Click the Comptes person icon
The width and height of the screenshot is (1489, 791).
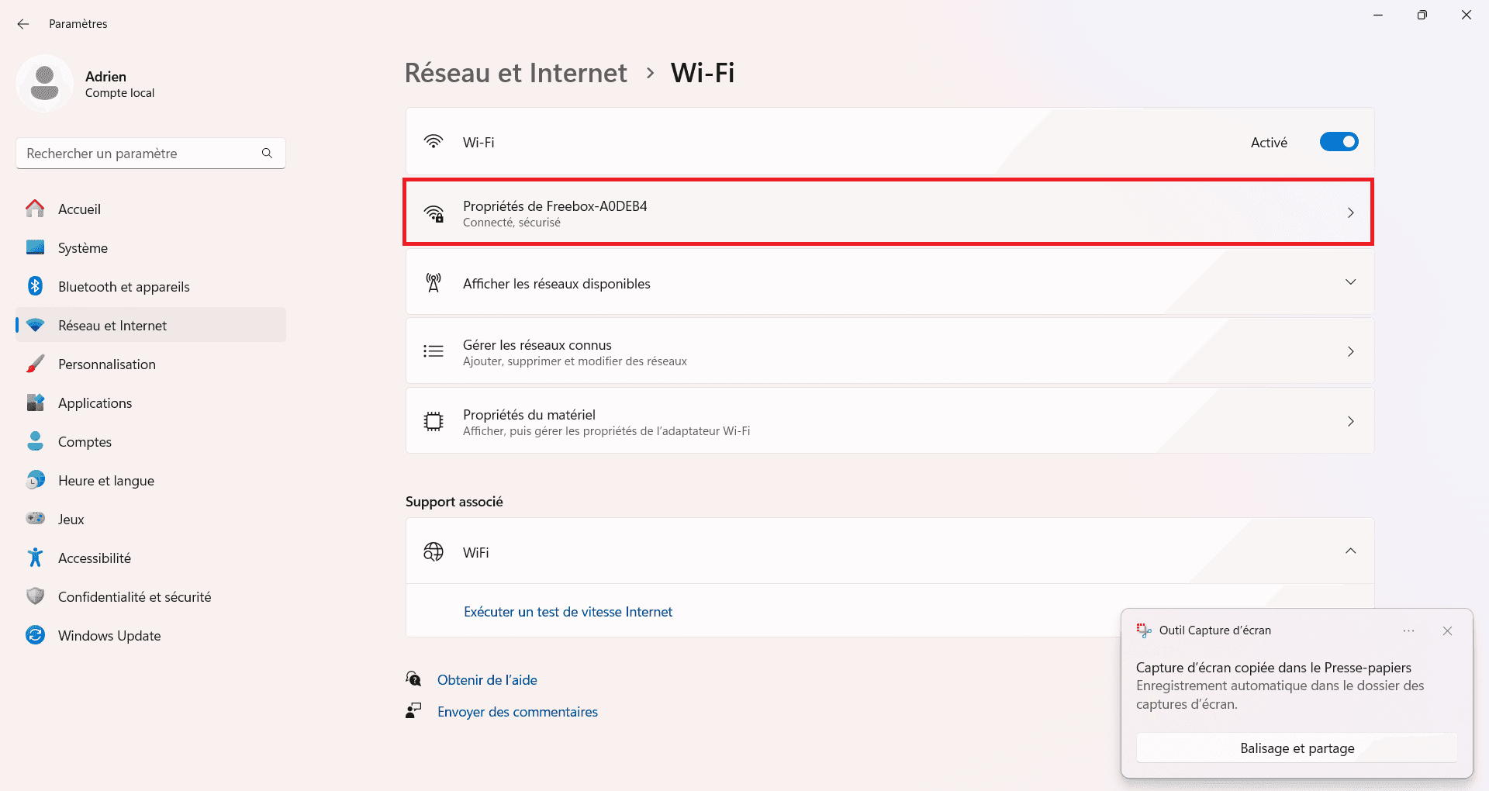pyautogui.click(x=35, y=441)
